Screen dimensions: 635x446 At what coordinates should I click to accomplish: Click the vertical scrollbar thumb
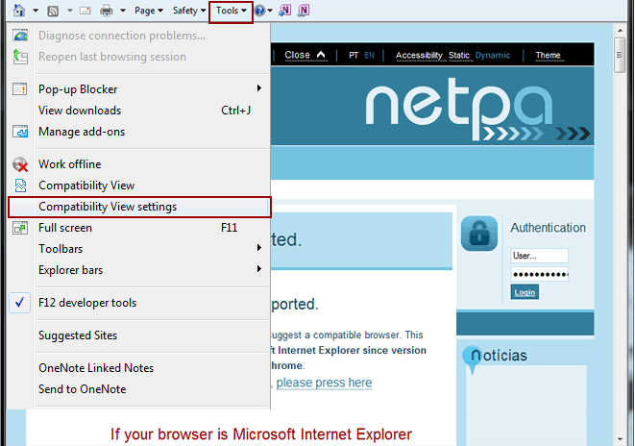coord(620,55)
